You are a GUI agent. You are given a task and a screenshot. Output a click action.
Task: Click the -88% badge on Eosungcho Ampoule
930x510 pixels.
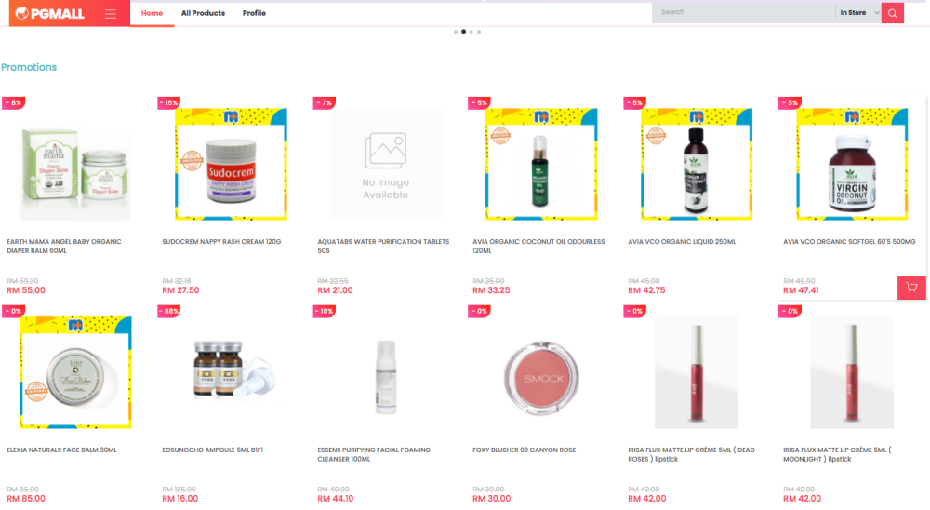(x=168, y=311)
